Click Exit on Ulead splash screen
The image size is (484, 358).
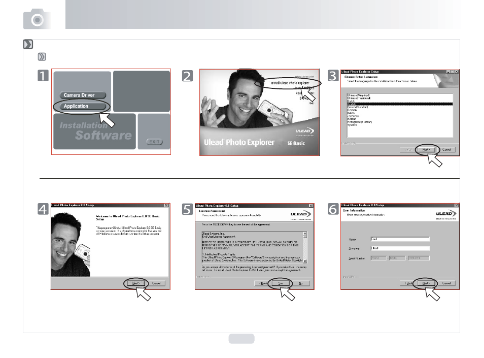(312, 103)
